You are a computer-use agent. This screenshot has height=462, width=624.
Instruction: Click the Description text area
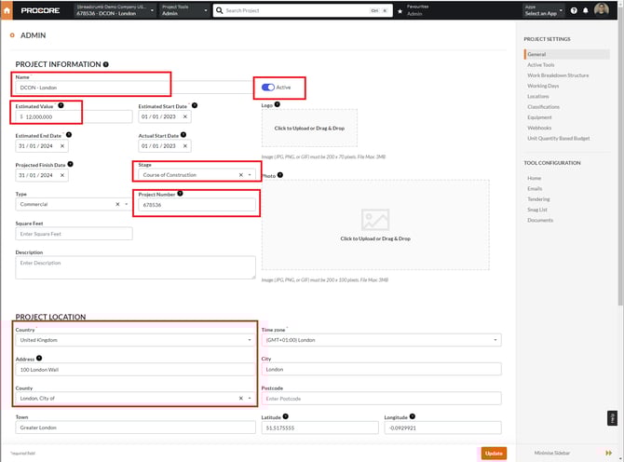pyautogui.click(x=135, y=267)
